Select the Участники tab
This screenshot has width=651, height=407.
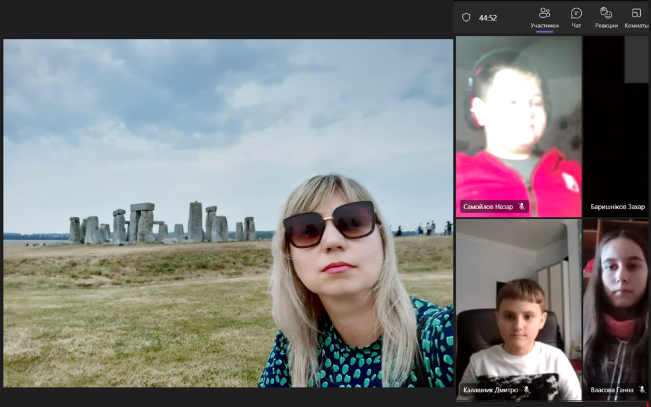(545, 17)
